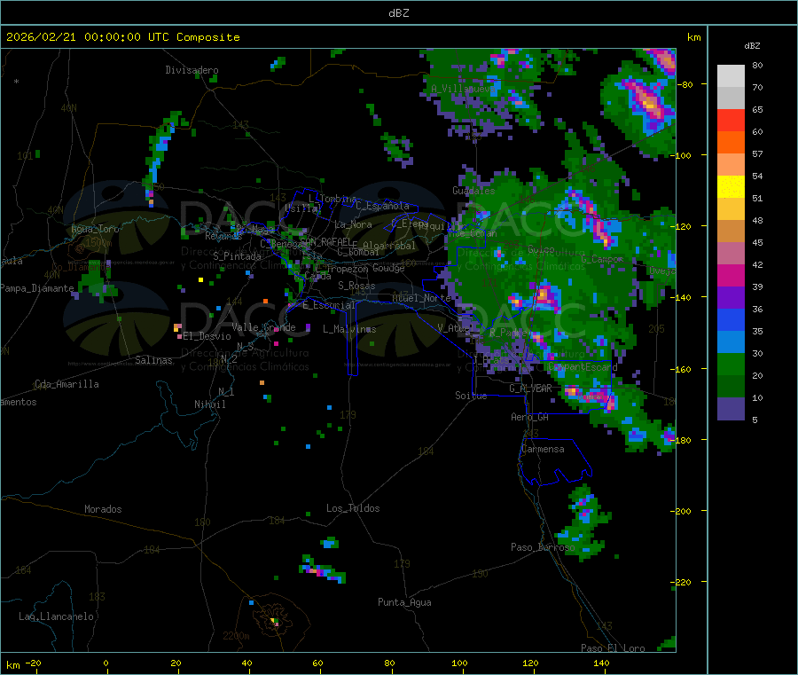Click the Lag.Llancanelo lake label
798x675 pixels.
pos(57,617)
